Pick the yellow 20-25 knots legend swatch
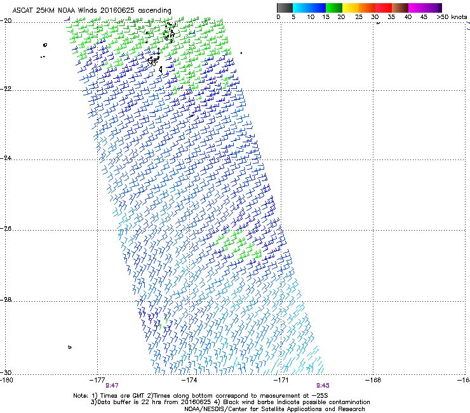 [351, 8]
